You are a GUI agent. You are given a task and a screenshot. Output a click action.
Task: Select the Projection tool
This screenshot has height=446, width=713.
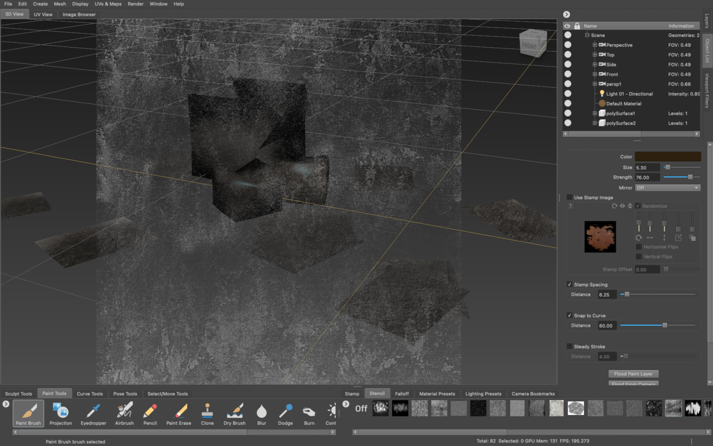[60, 413]
